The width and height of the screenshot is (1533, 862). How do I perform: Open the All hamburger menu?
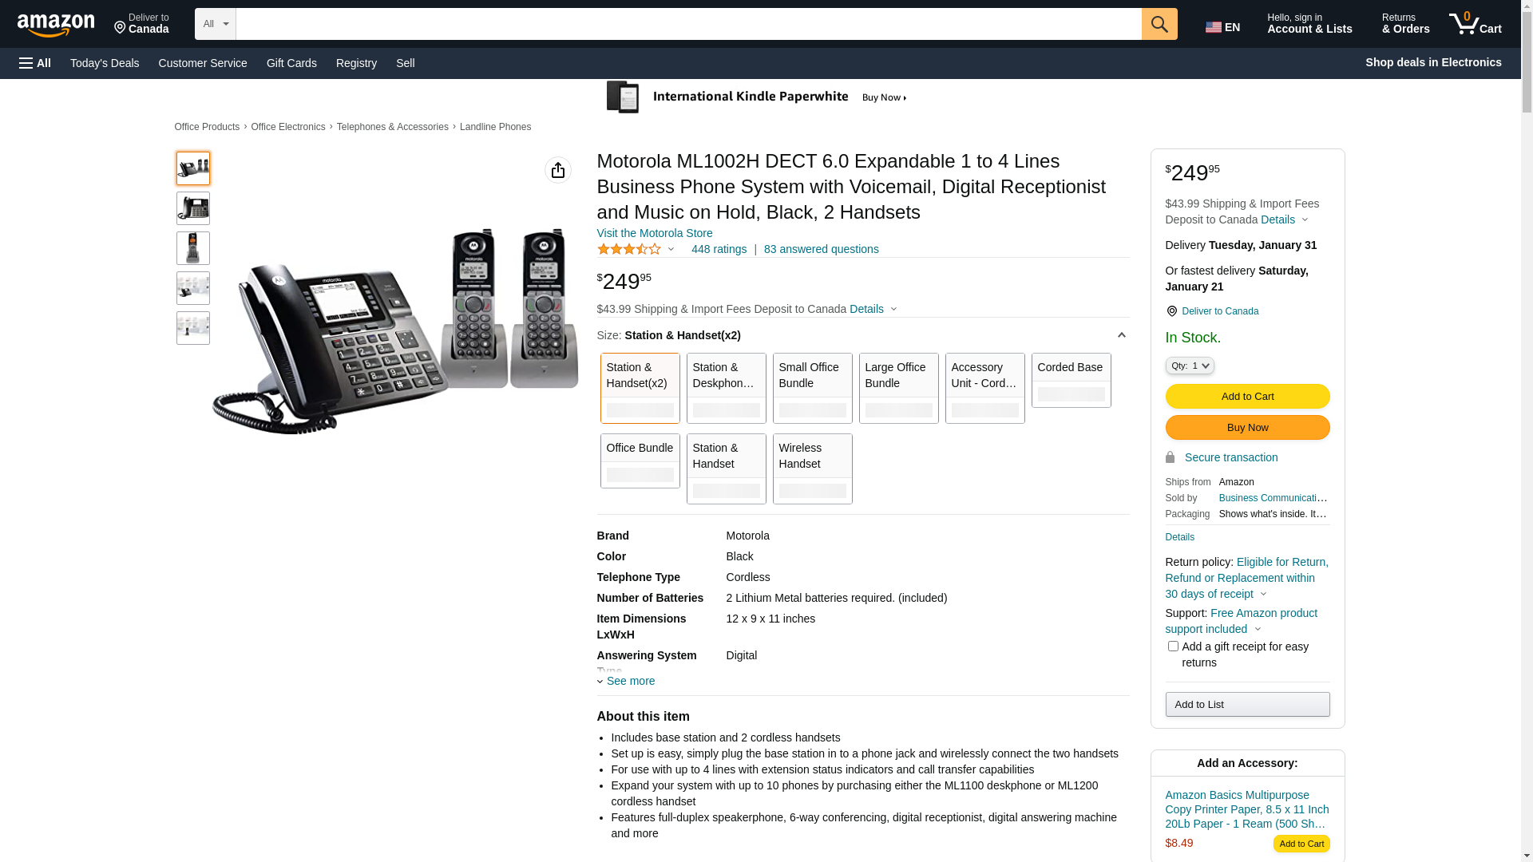click(x=35, y=63)
